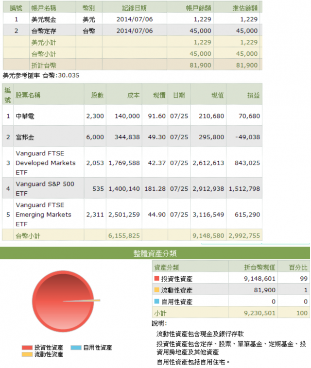This screenshot has height=368, width=311.
Task: Click the 投資性資產 value 9,148,601
Action: (259, 279)
